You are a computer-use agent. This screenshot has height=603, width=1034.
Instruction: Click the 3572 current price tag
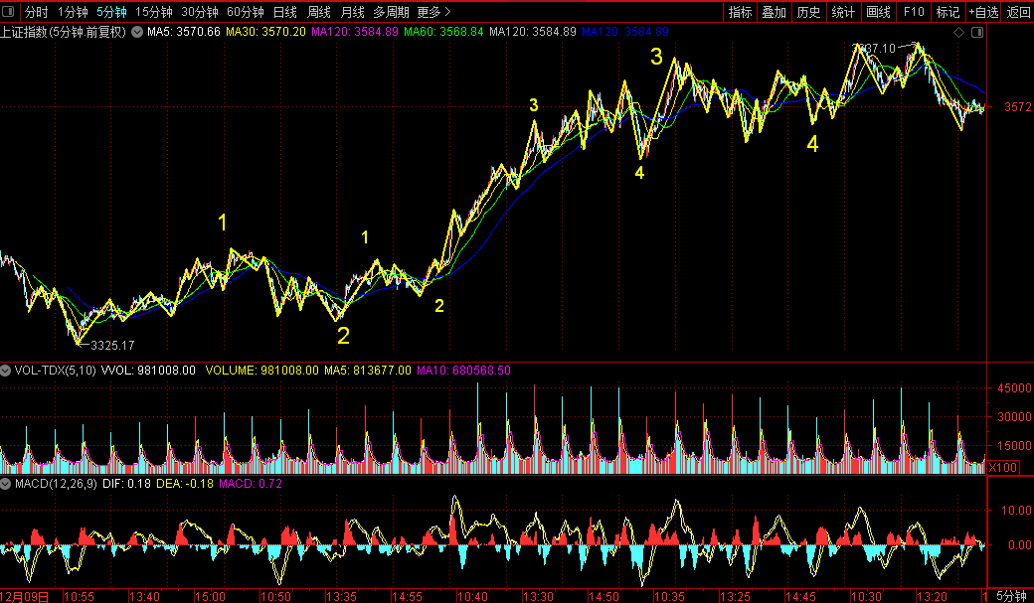1017,106
